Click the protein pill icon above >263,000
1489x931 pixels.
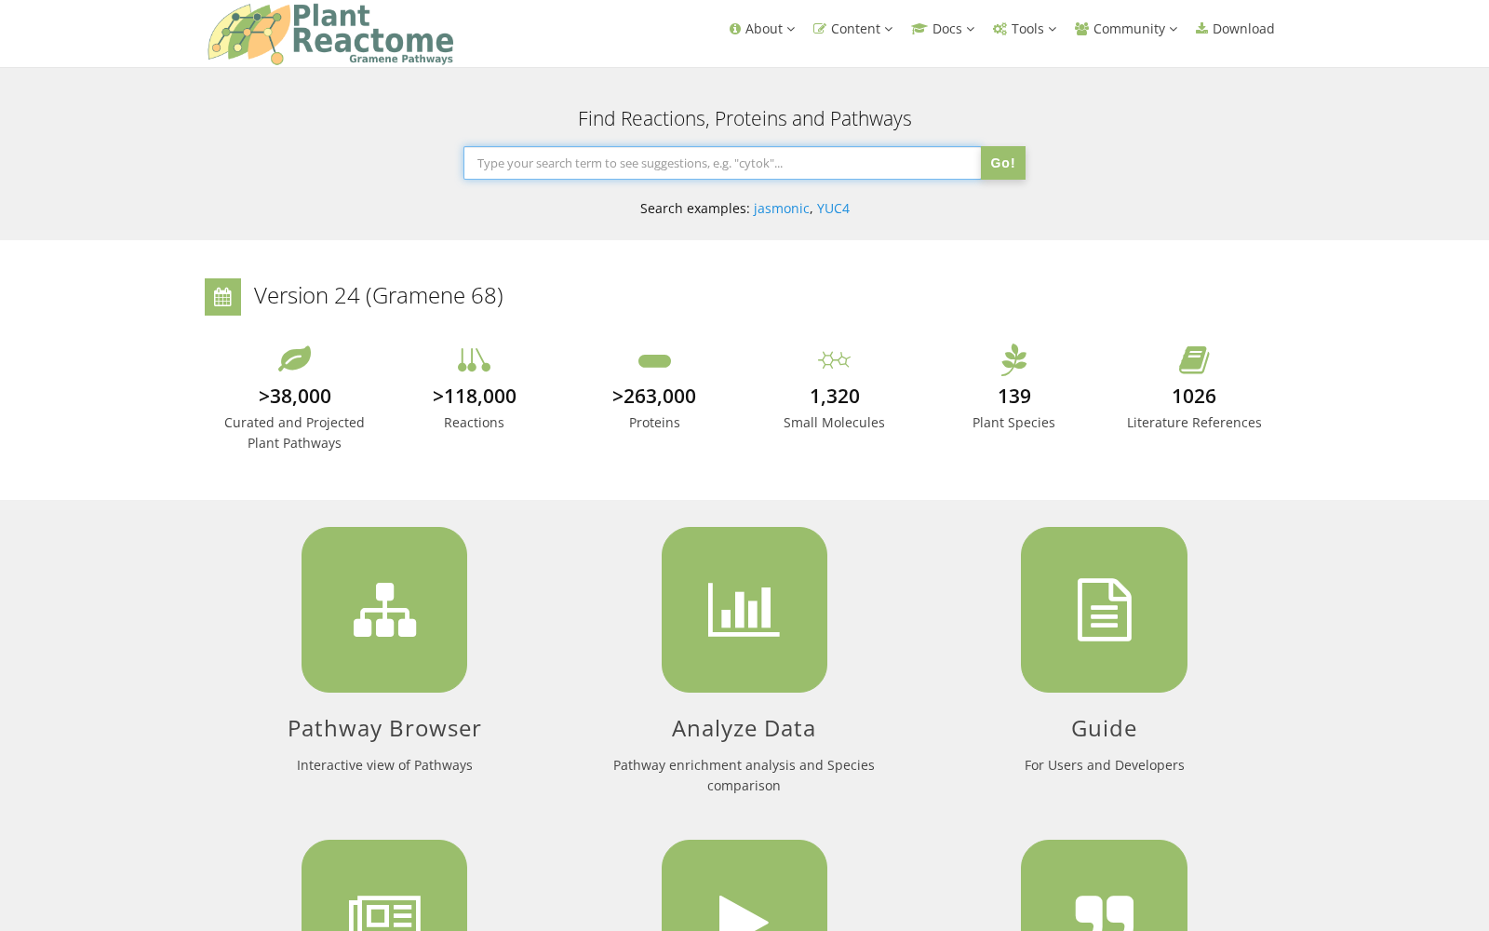pos(654,361)
